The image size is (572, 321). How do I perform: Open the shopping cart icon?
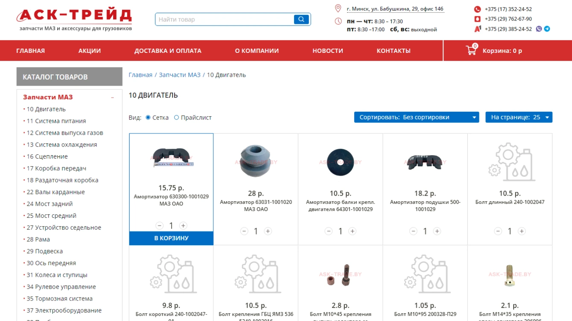(x=471, y=50)
